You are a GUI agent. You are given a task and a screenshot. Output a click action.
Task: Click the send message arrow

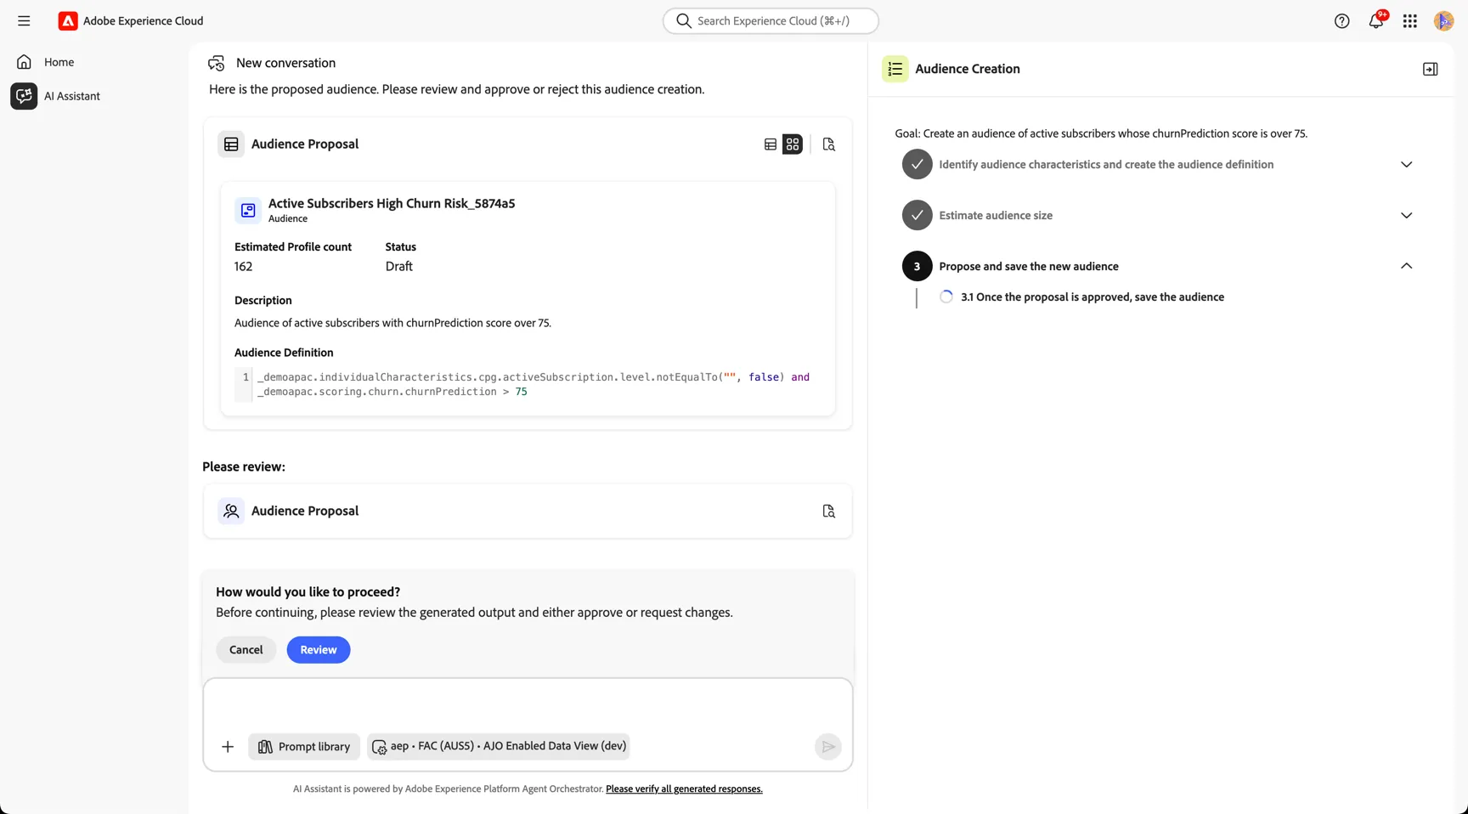pos(828,747)
